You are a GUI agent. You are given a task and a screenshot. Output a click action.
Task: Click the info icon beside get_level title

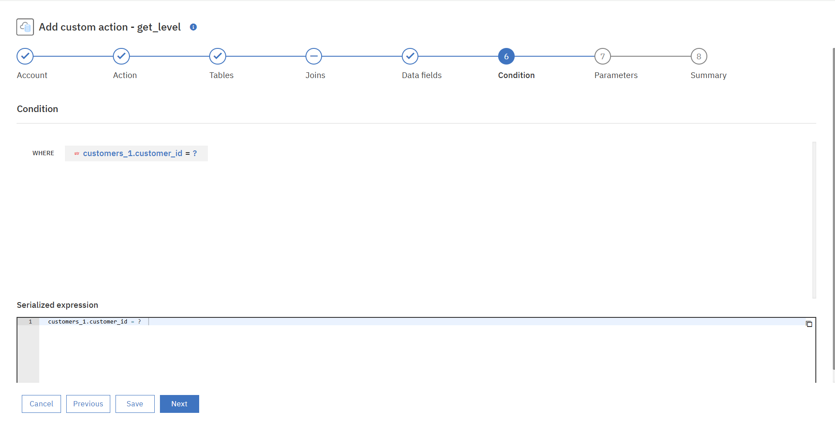[193, 27]
